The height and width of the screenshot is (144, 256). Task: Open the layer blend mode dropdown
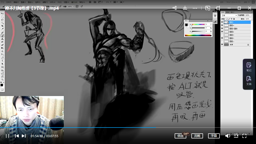click(229, 15)
